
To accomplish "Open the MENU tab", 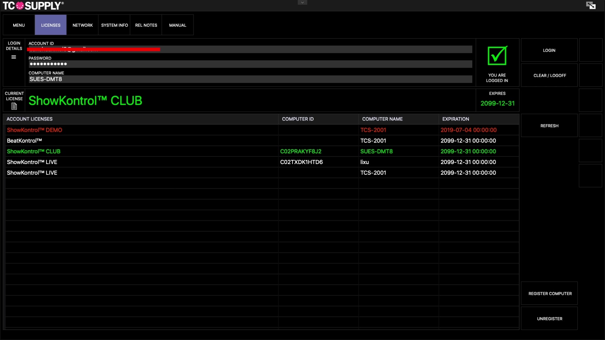I will (x=19, y=25).
